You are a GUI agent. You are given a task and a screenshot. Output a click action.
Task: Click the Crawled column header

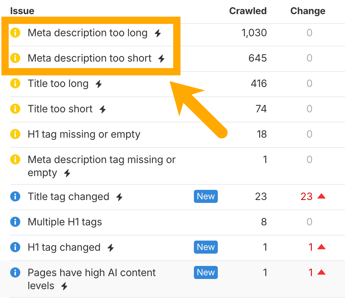click(x=248, y=11)
